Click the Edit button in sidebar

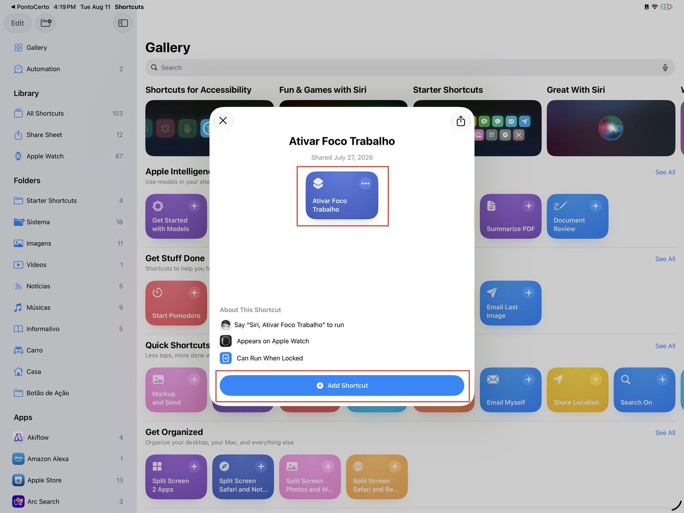[x=18, y=23]
